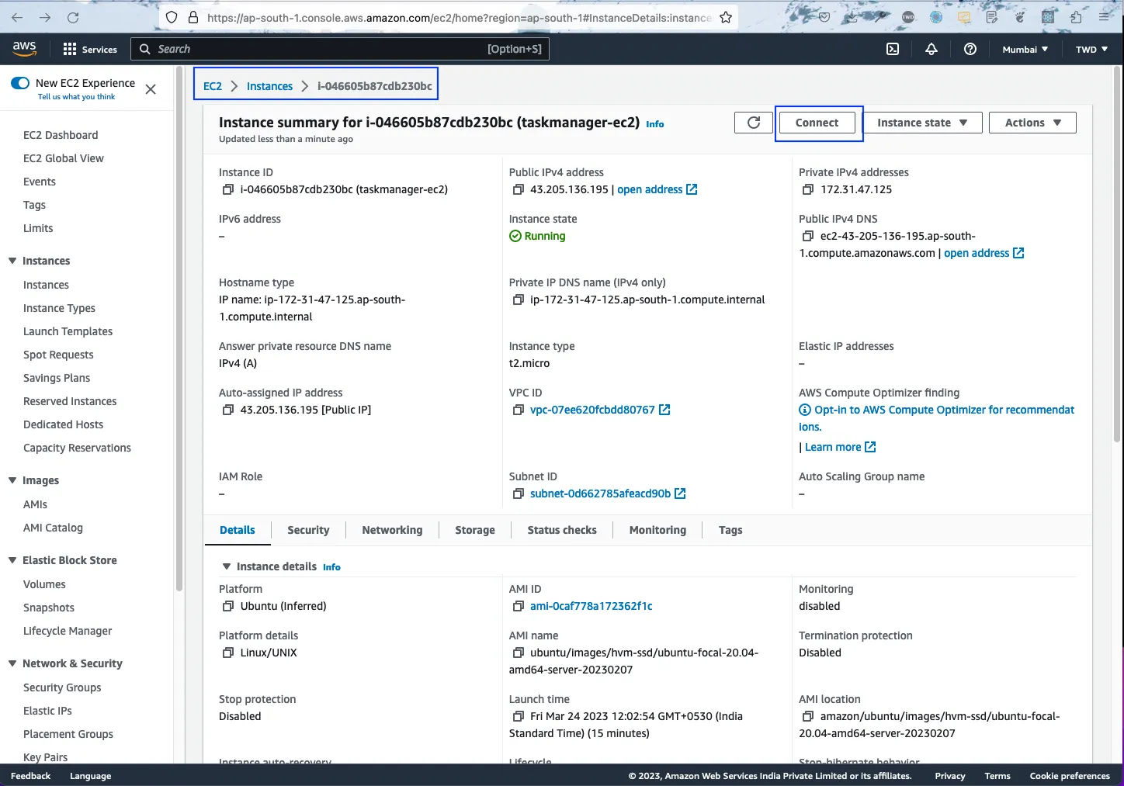This screenshot has width=1124, height=786.
Task: Open Cookie preferences in the footer
Action: (1070, 776)
